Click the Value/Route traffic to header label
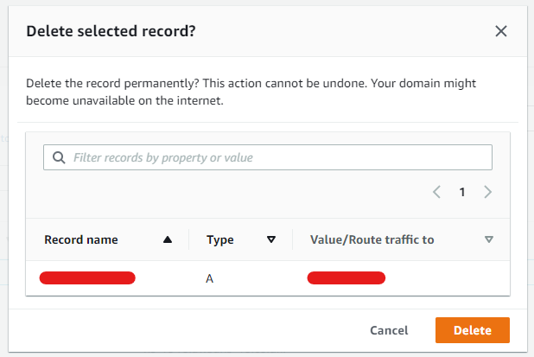Viewport: 534px width, 357px height. click(372, 239)
